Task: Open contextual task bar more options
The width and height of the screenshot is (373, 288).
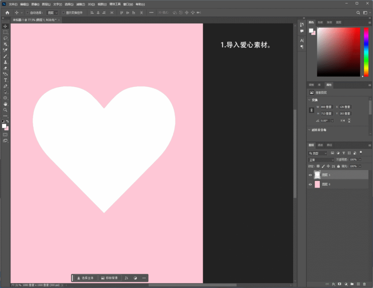Action: pos(144,278)
